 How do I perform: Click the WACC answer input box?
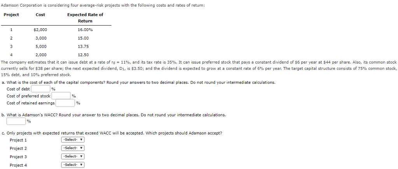[16, 121]
